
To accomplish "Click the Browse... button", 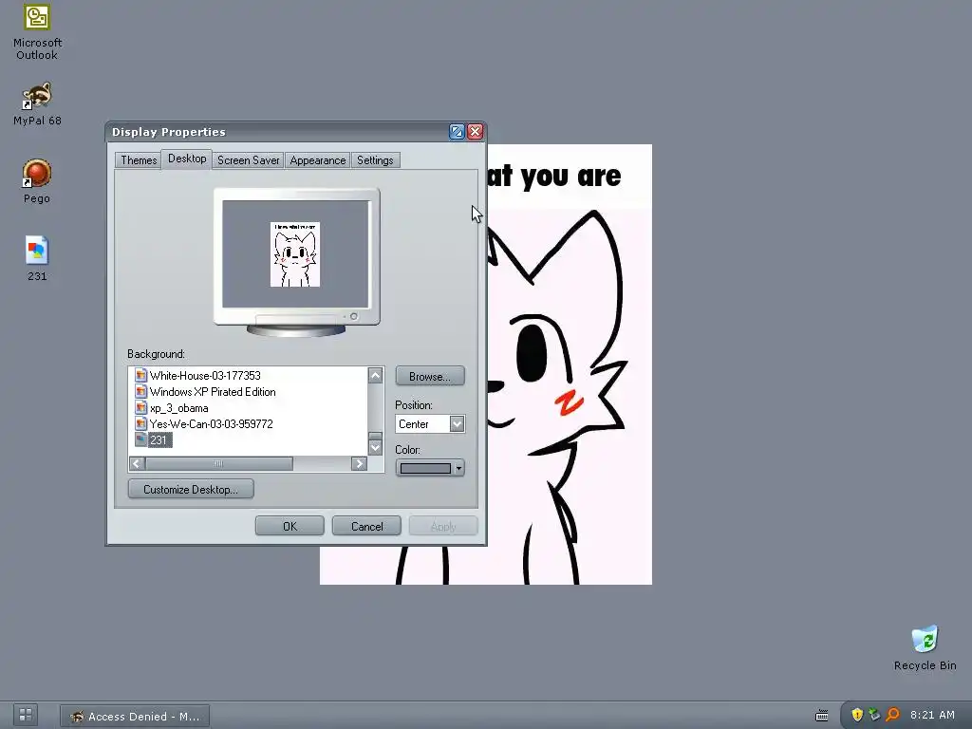I will (x=430, y=376).
